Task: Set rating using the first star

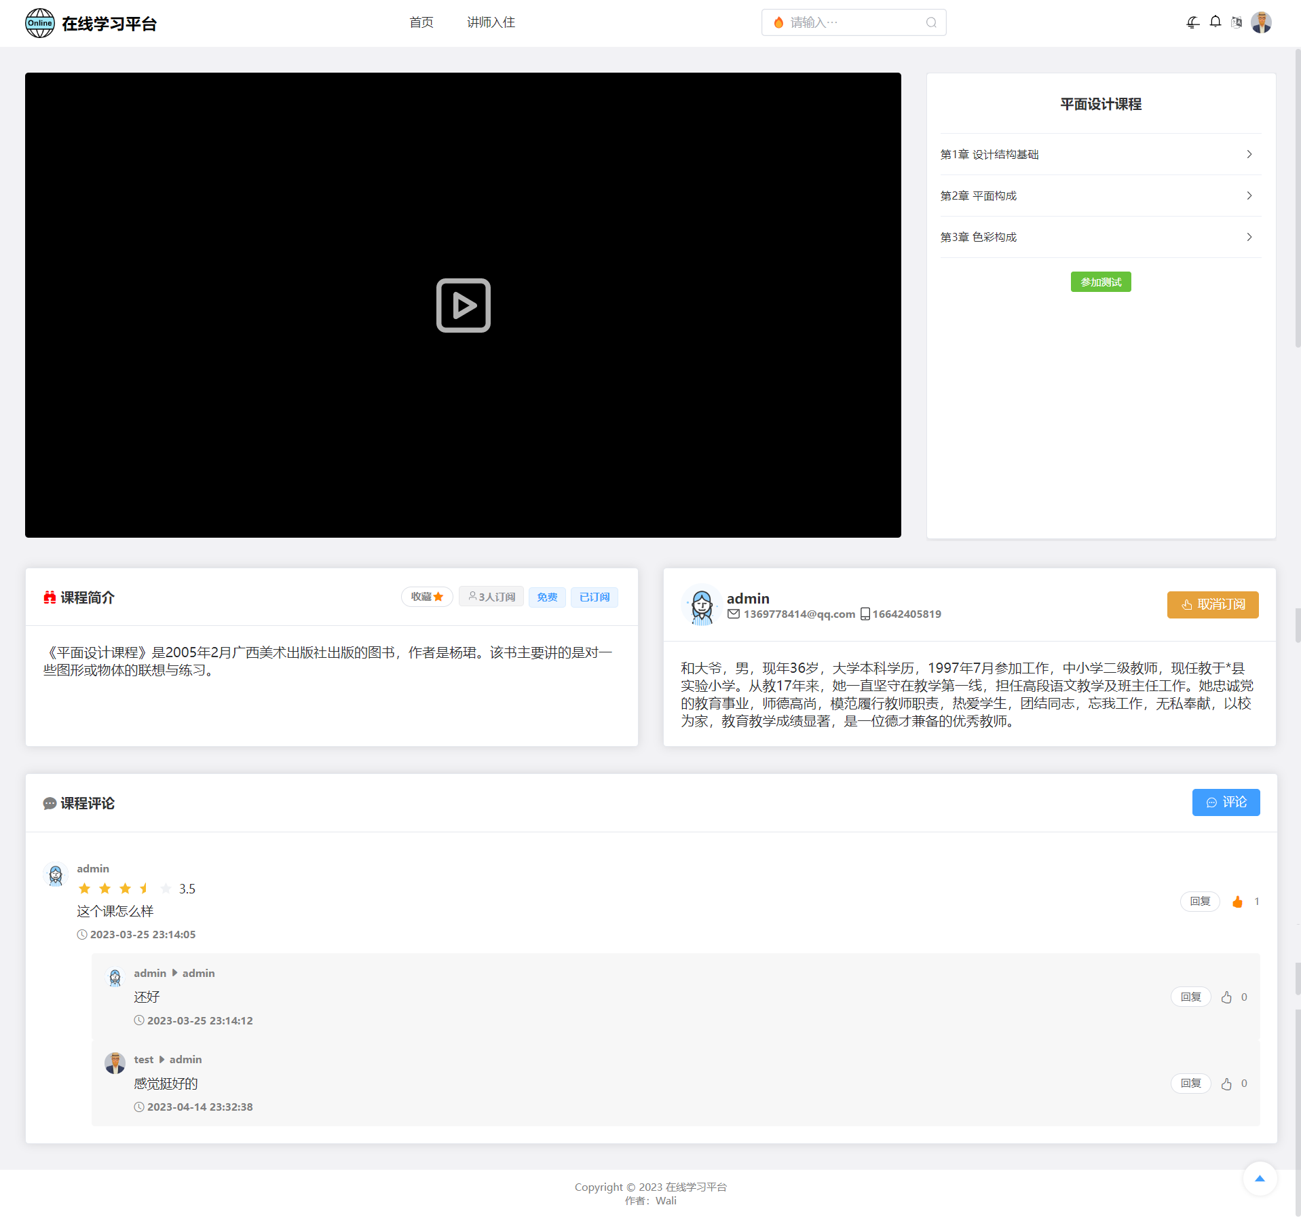Action: pyautogui.click(x=85, y=889)
